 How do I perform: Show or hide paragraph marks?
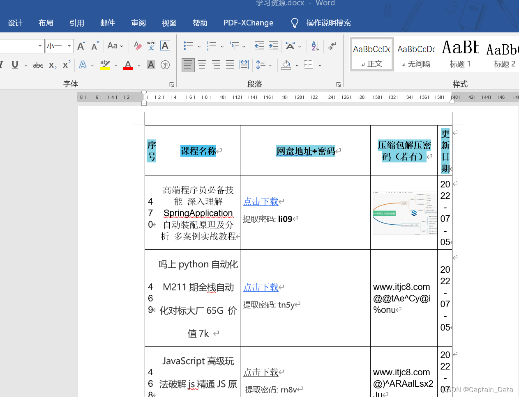pos(332,46)
